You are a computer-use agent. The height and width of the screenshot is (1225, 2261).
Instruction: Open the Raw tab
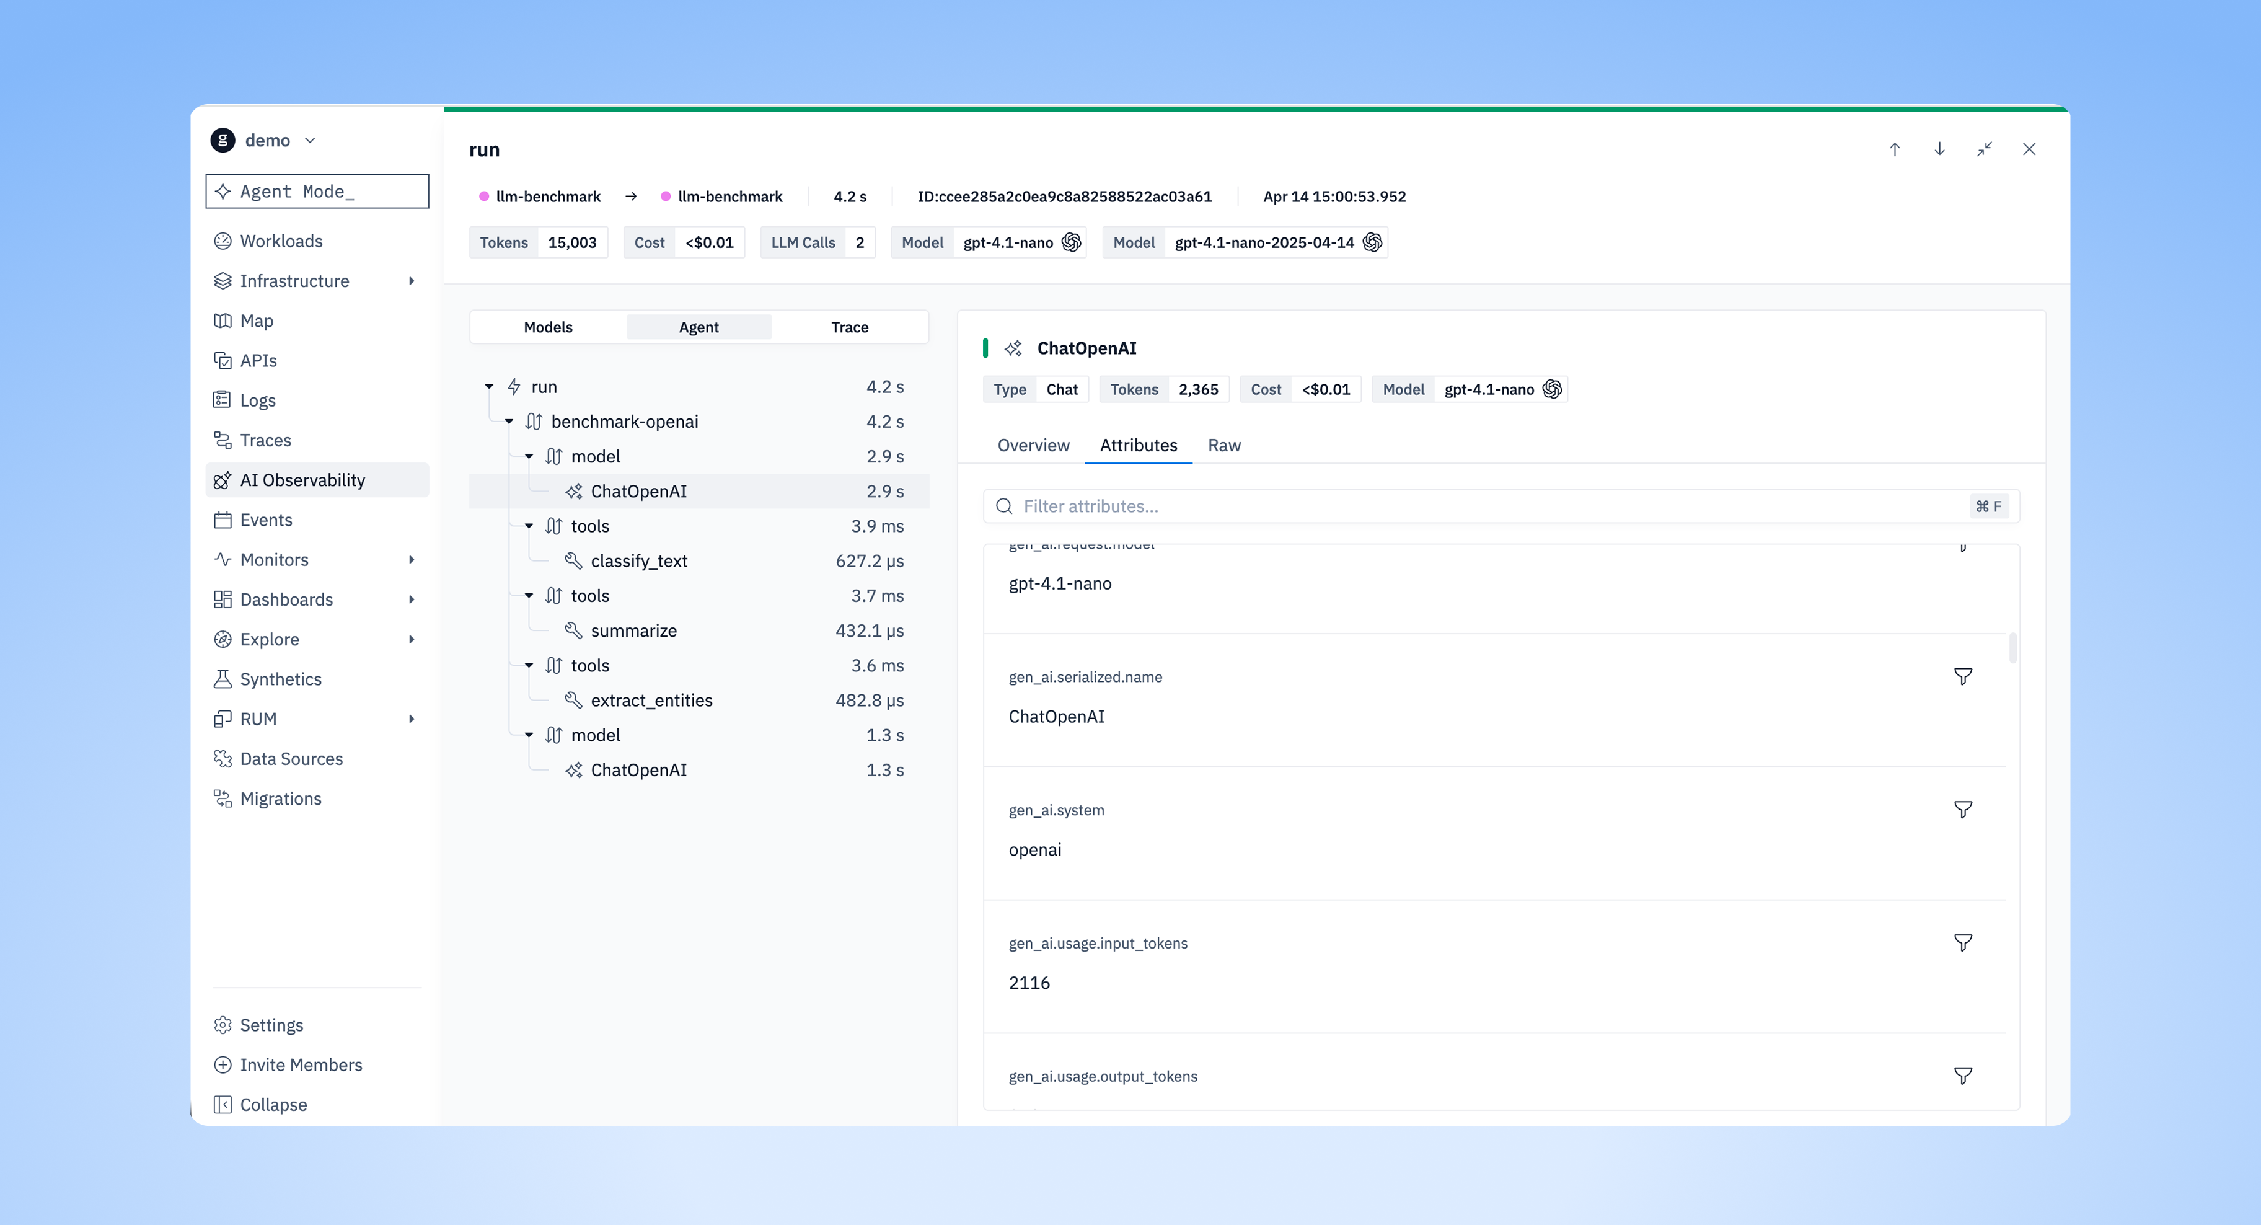[1223, 445]
